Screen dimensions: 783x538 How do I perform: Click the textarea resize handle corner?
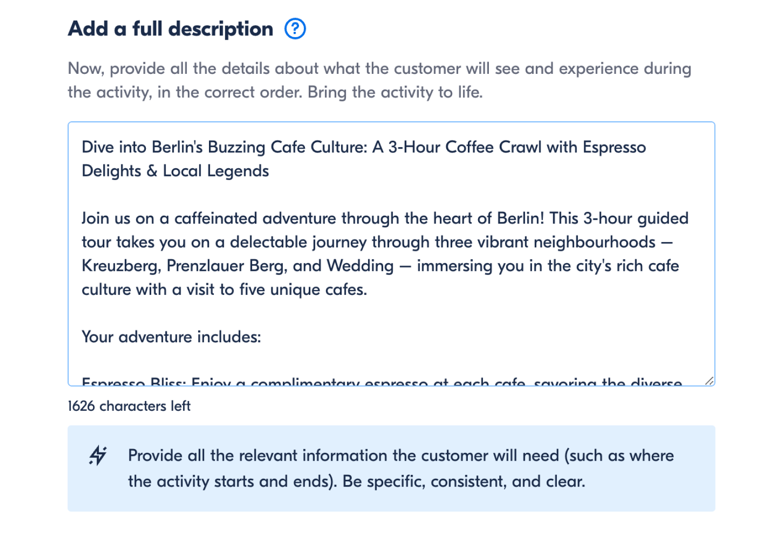click(709, 381)
